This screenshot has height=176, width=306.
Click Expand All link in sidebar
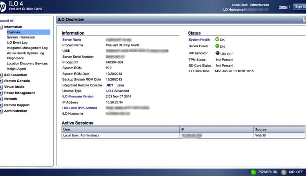(7, 21)
